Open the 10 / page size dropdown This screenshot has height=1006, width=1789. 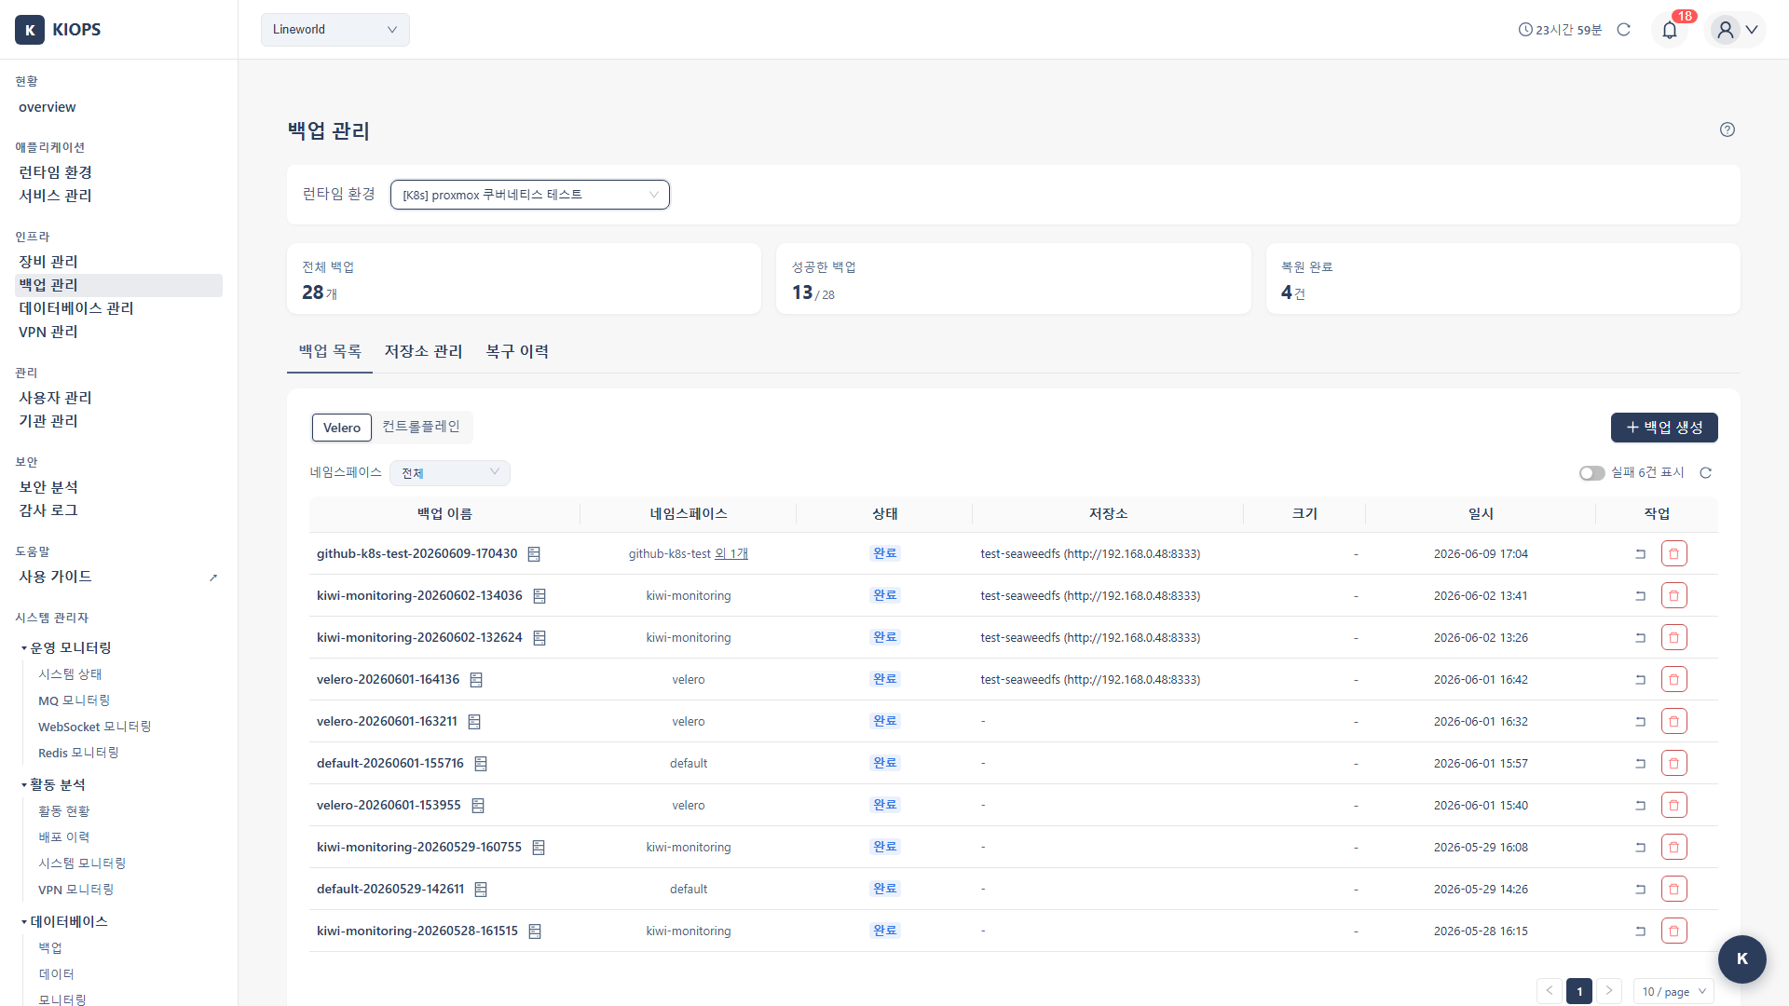pyautogui.click(x=1673, y=991)
